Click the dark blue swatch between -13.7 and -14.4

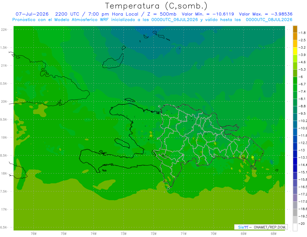[295, 161]
